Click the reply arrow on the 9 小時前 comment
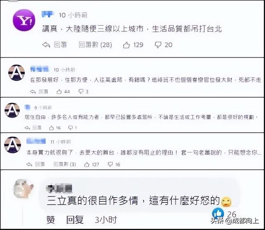 coord(27,128)
